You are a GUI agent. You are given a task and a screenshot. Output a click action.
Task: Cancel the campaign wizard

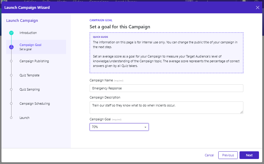[x=209, y=155]
